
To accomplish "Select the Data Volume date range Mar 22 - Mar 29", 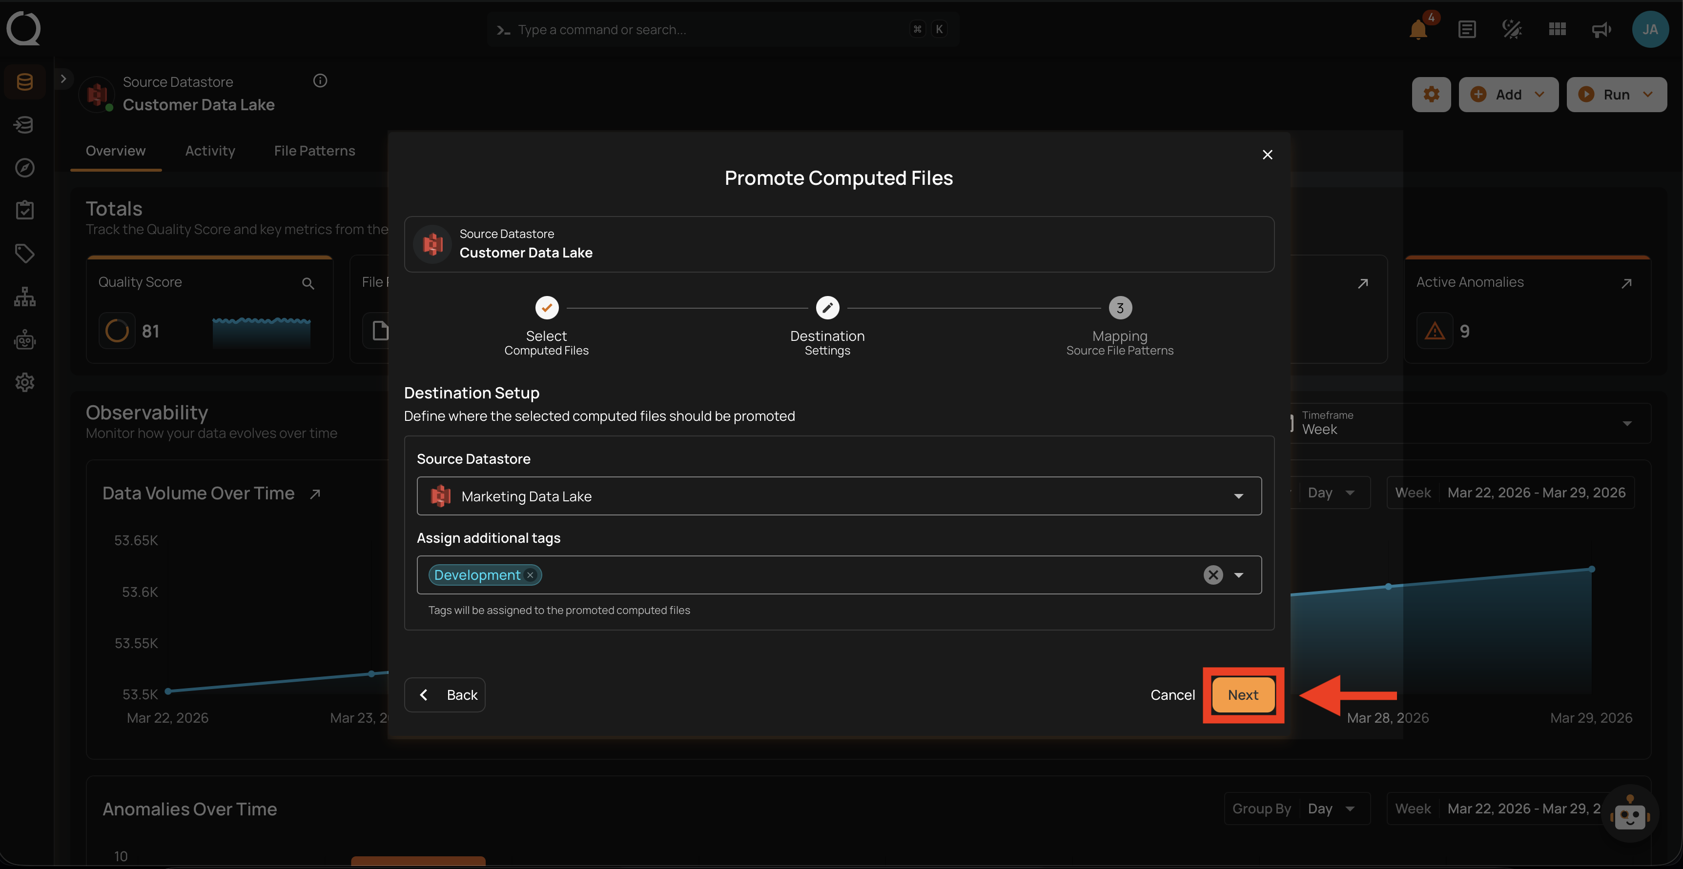I will click(1536, 493).
